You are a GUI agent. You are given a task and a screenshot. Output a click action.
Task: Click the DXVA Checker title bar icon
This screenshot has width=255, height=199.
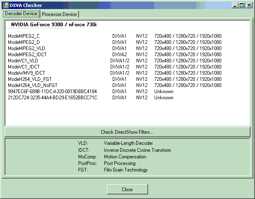click(5, 5)
